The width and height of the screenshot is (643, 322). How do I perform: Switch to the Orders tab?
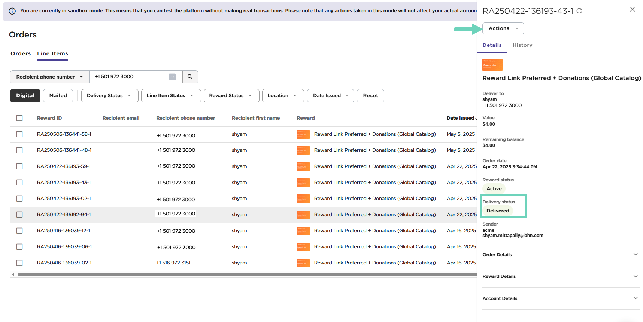click(21, 53)
